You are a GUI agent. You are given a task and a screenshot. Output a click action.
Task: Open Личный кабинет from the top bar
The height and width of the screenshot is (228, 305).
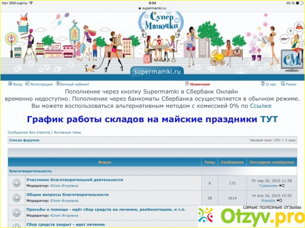pos(58,84)
